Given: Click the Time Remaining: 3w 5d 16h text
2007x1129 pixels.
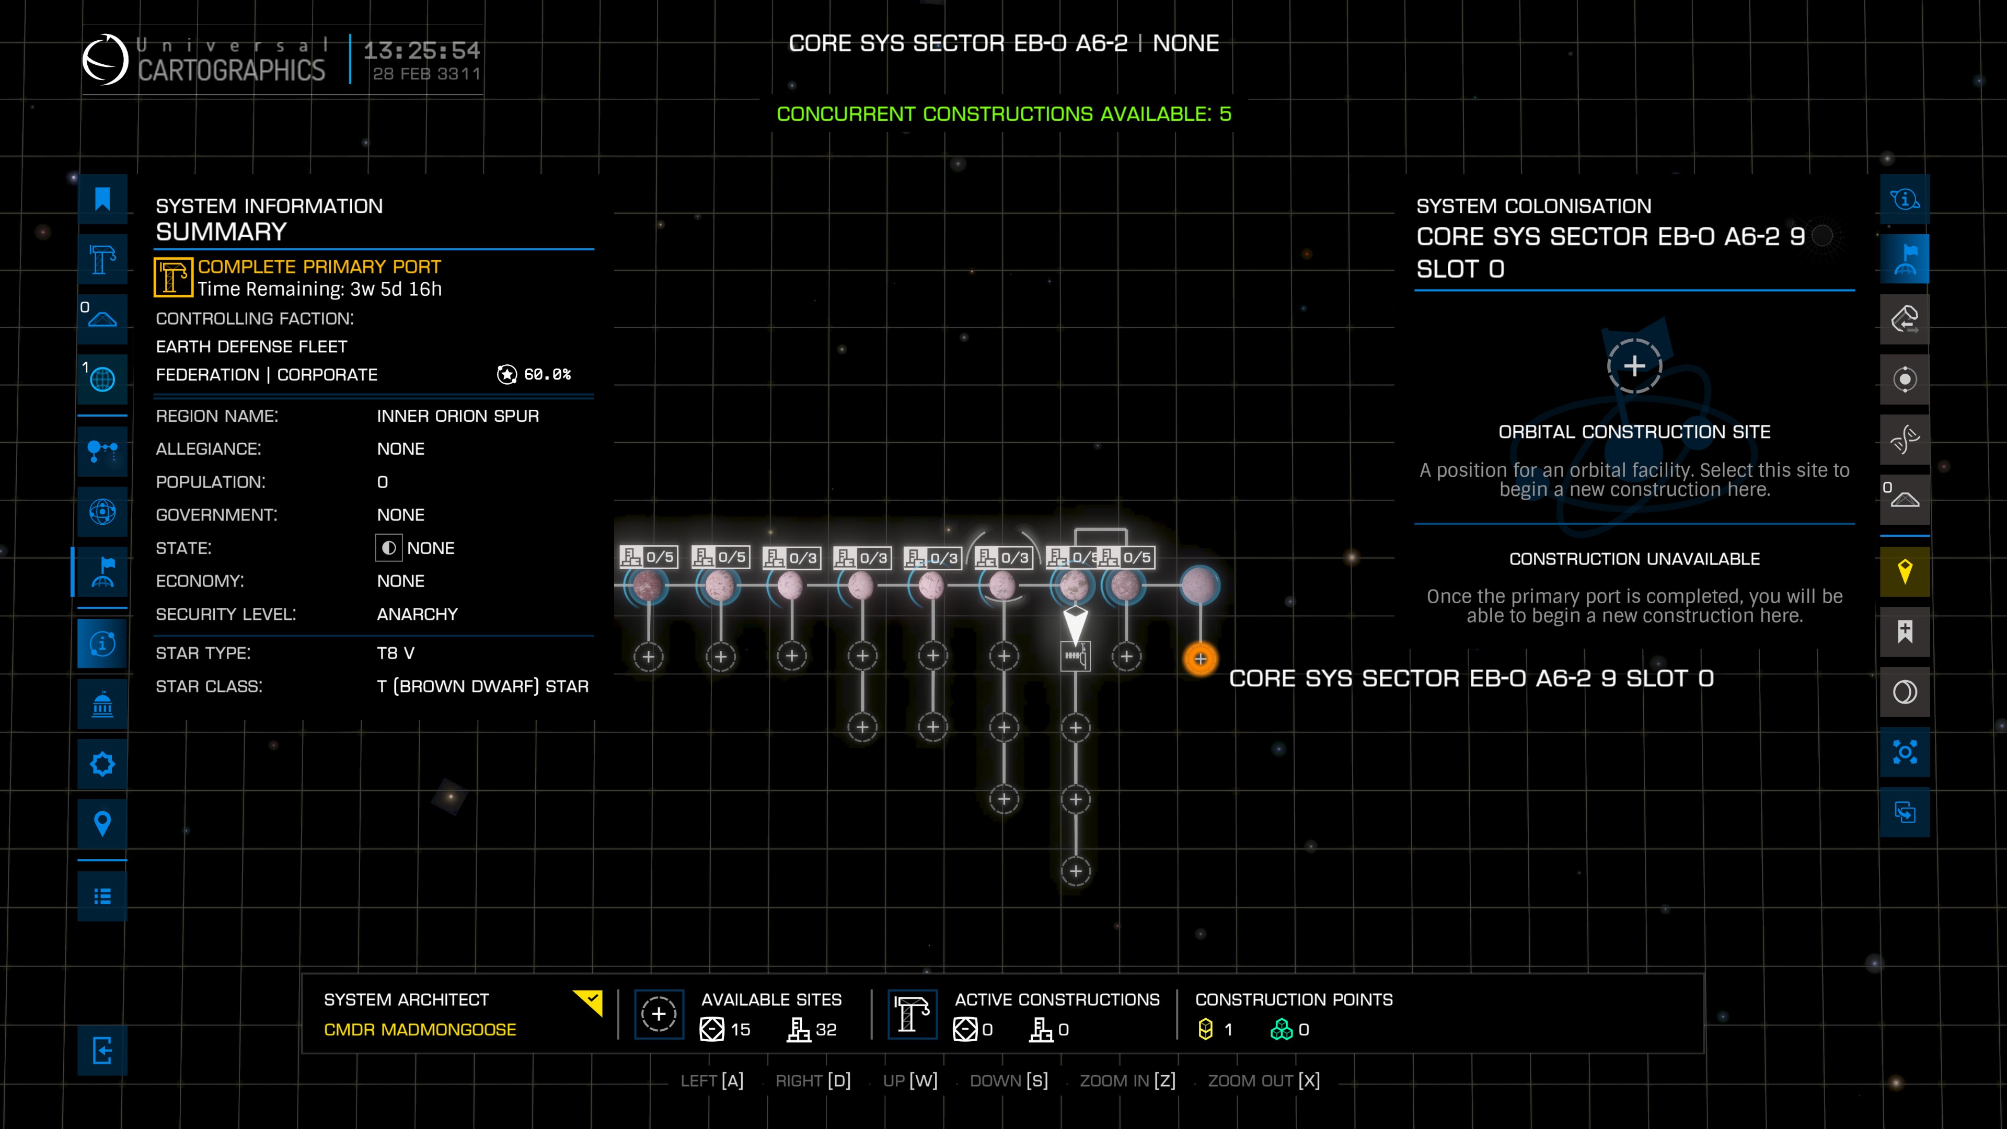Looking at the screenshot, I should point(319,289).
